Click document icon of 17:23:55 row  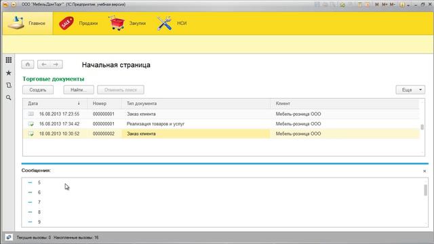pos(31,114)
